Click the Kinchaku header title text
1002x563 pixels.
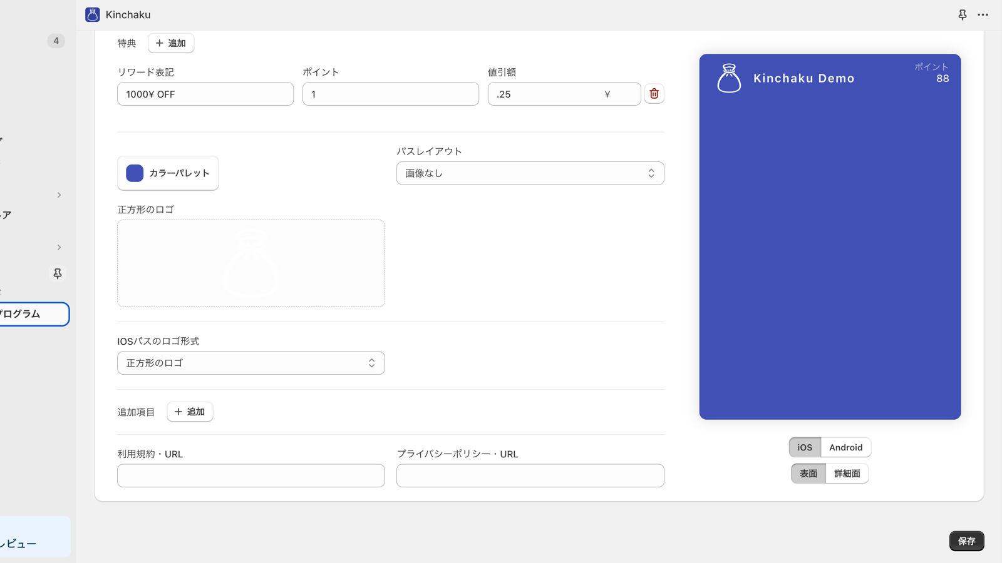coord(128,14)
